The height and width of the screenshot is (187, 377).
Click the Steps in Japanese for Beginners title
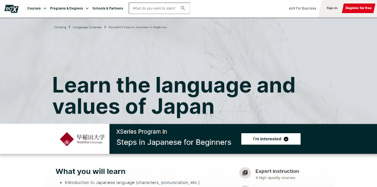(173, 142)
